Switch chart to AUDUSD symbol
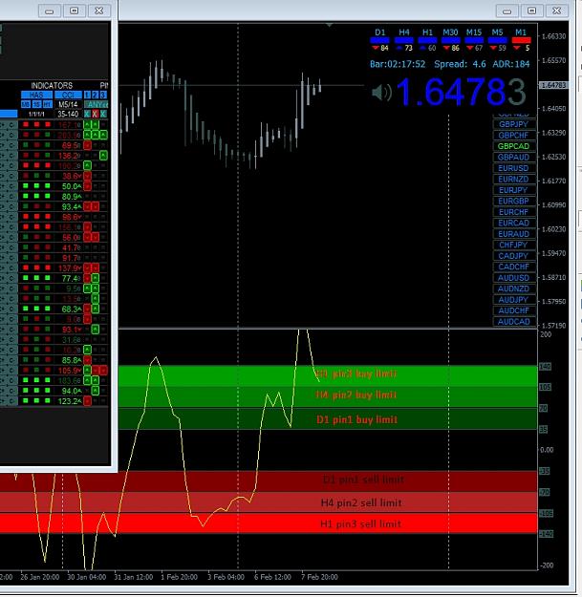The height and width of the screenshot is (597, 582). coord(513,278)
